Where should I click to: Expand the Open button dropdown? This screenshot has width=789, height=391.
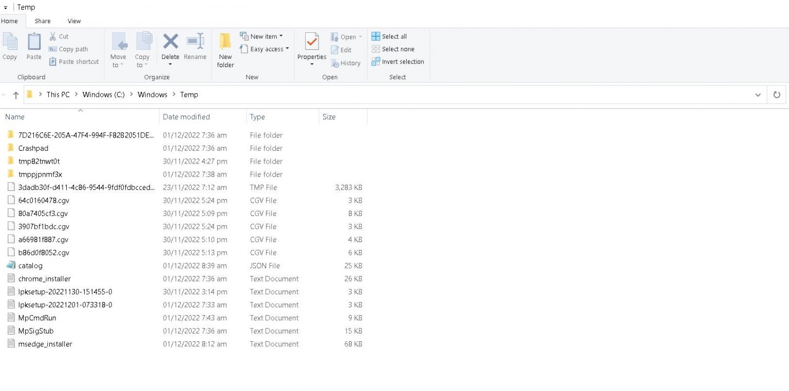pyautogui.click(x=360, y=37)
